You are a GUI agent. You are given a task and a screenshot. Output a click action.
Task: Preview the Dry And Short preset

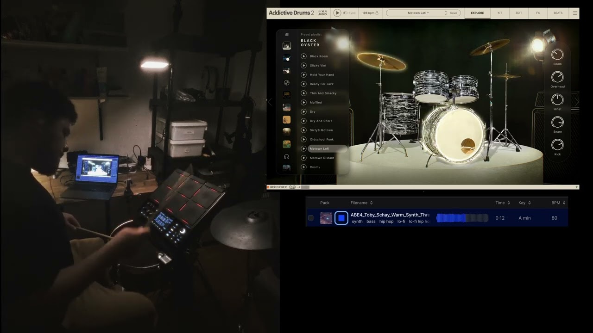[x=303, y=121]
